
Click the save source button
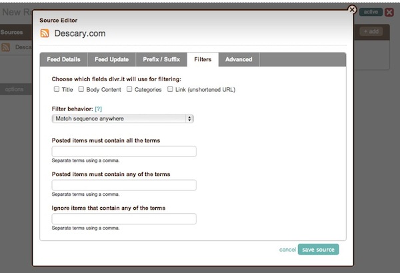(x=318, y=250)
